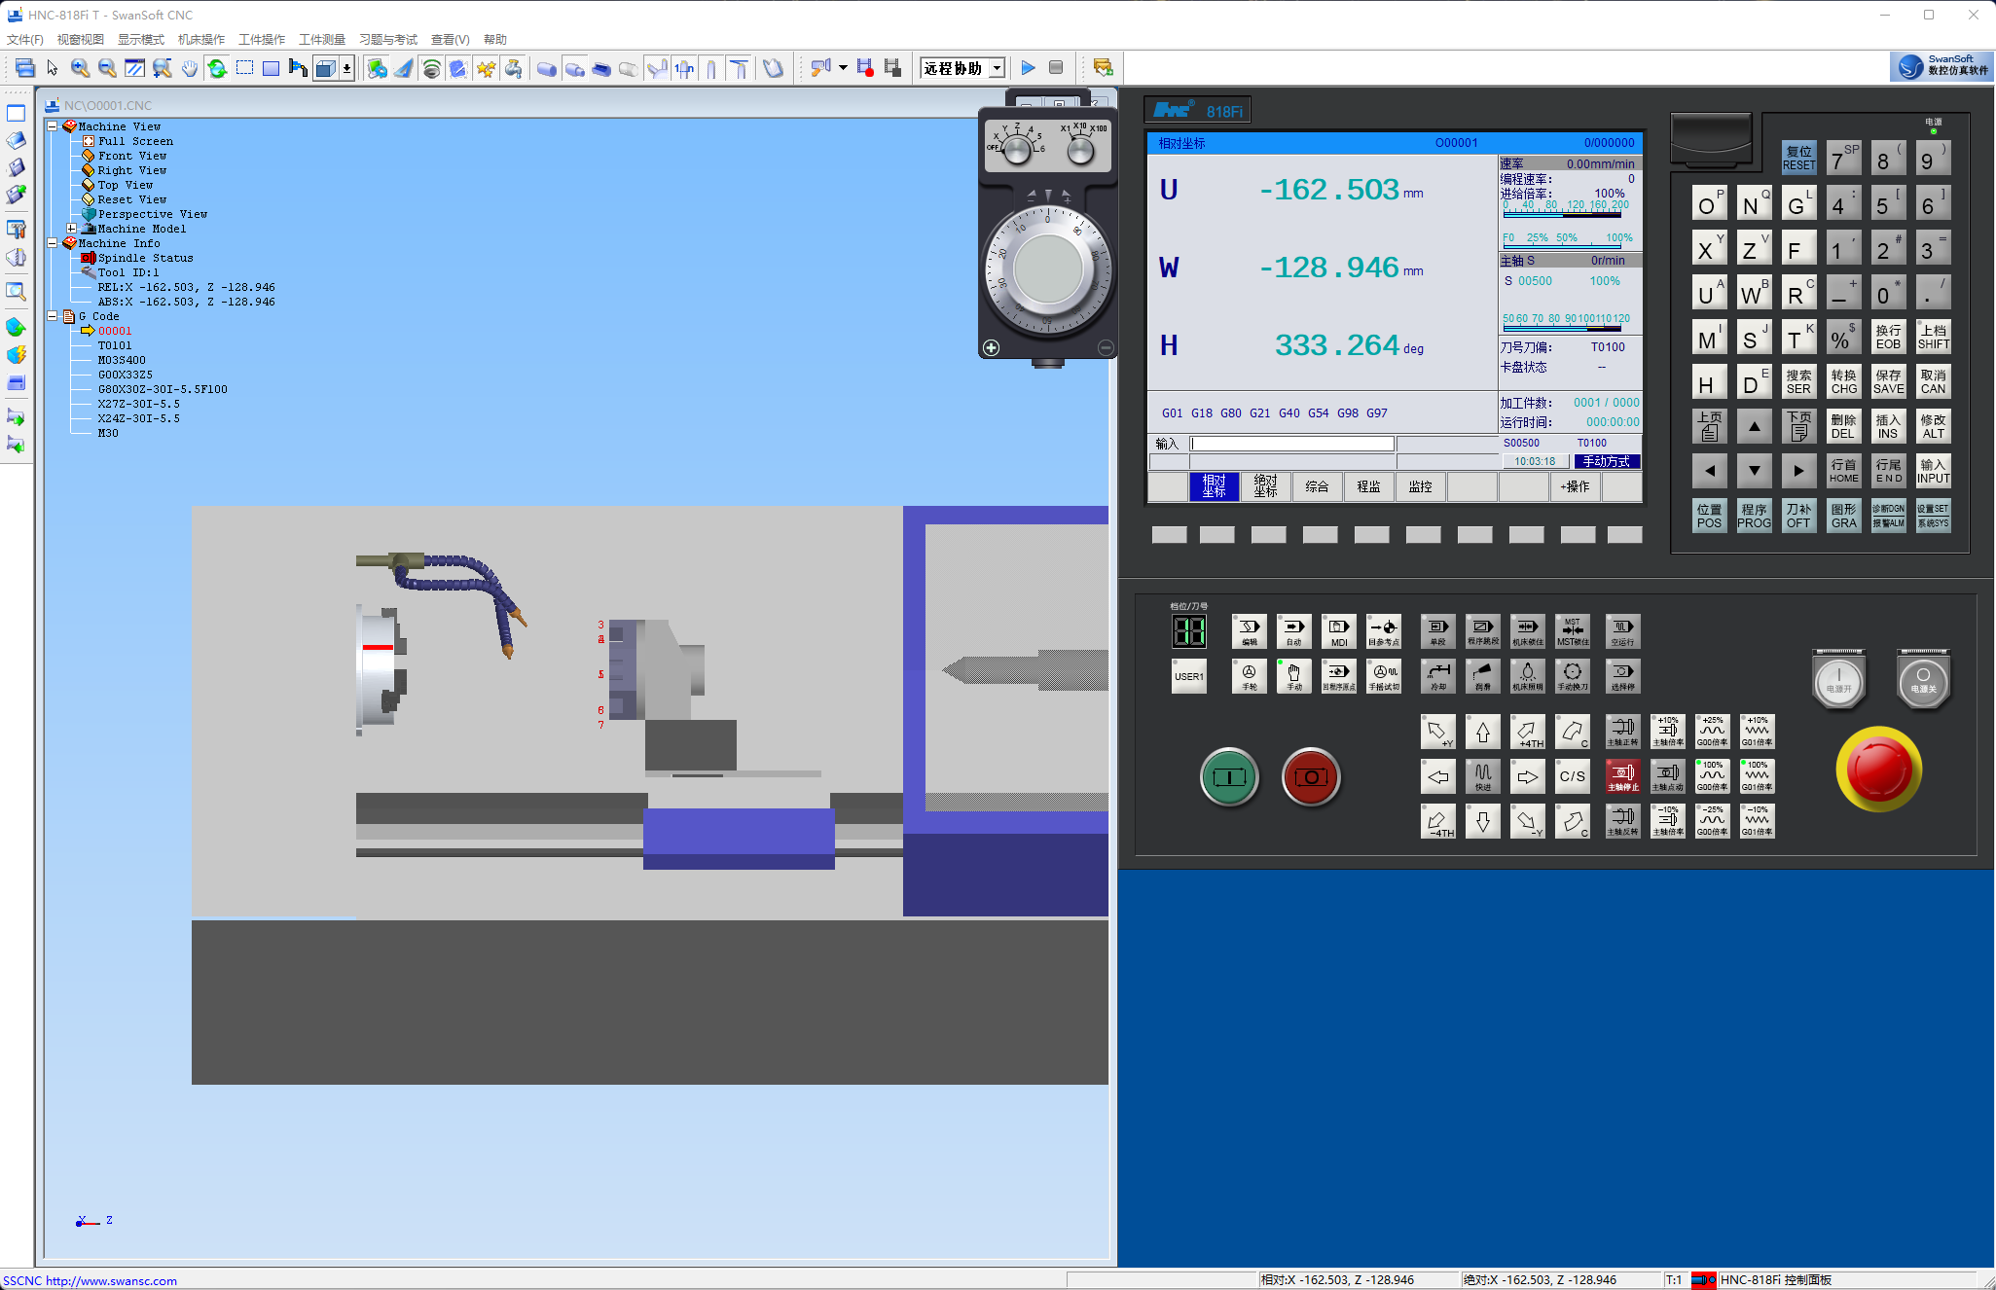Image resolution: width=1996 pixels, height=1290 pixels.
Task: Click the handwheel jog dial
Action: click(1047, 269)
